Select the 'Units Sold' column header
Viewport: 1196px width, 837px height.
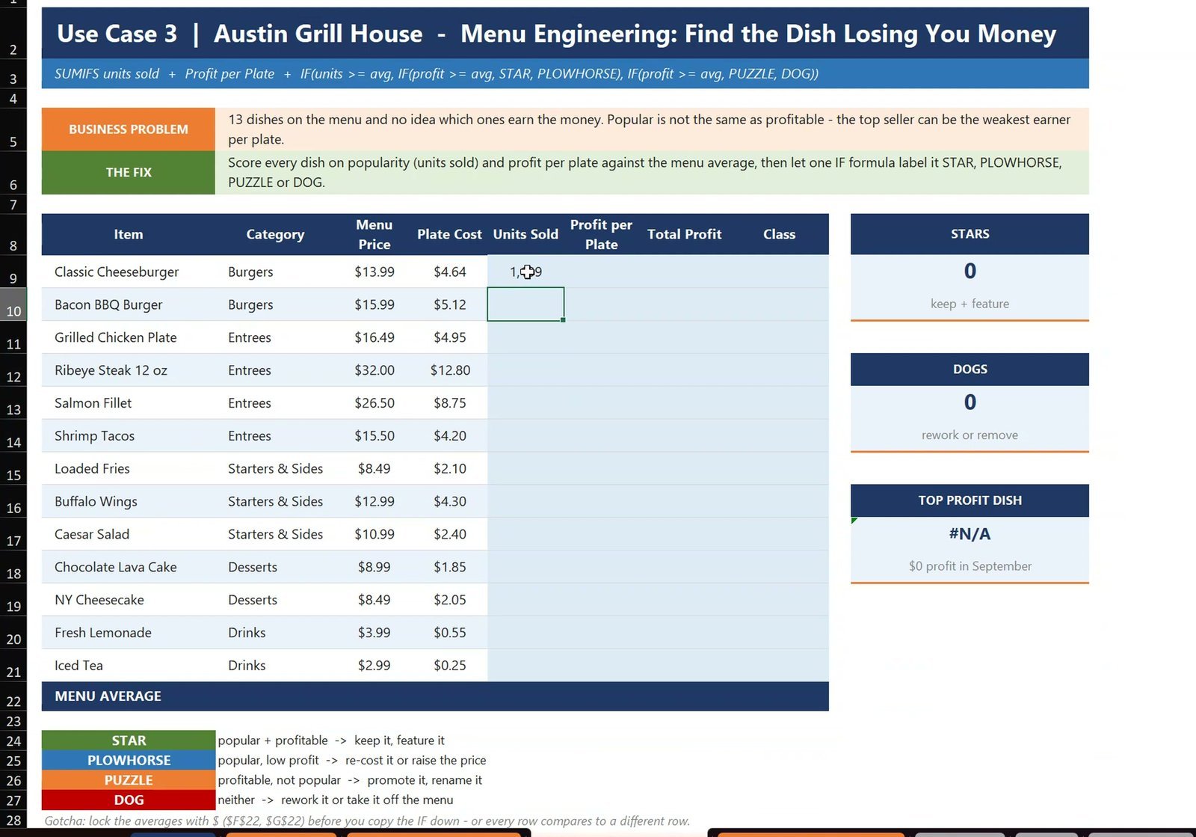pos(525,234)
